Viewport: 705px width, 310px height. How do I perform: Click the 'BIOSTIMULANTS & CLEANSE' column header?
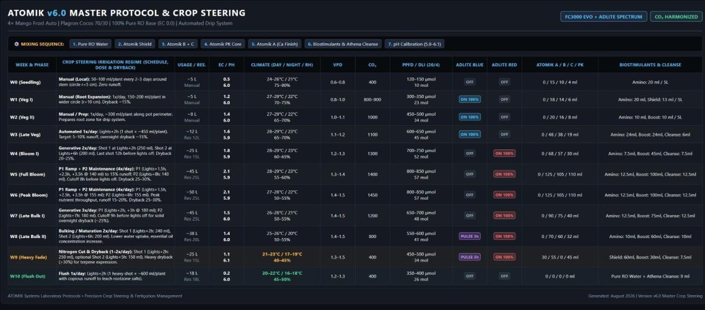(650, 64)
